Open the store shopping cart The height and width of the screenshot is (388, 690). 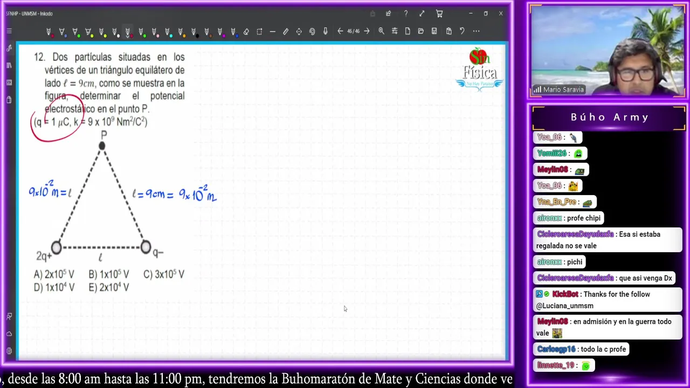pos(439,14)
